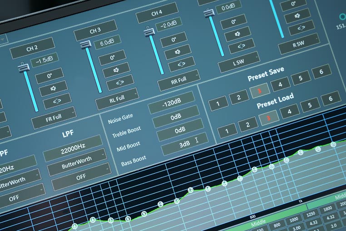The height and width of the screenshot is (231, 346).
Task: Toggle the R SW channel phase 0° button
Action: [x=293, y=4]
